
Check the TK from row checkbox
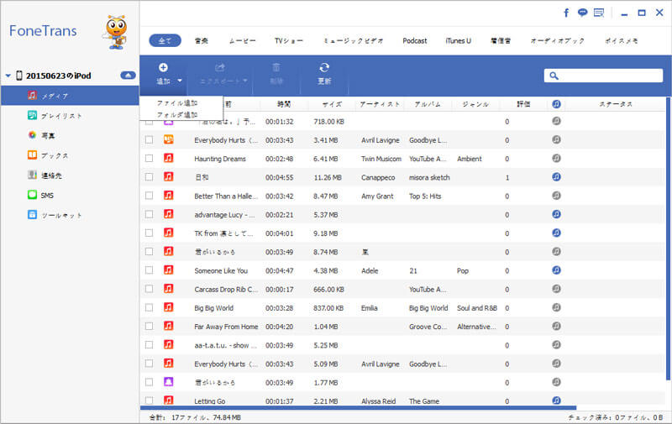pyautogui.click(x=149, y=233)
